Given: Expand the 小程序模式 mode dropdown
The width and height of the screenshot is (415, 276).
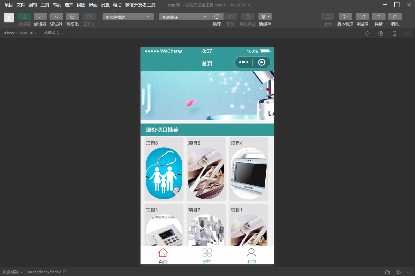Looking at the screenshot, I should tap(128, 17).
